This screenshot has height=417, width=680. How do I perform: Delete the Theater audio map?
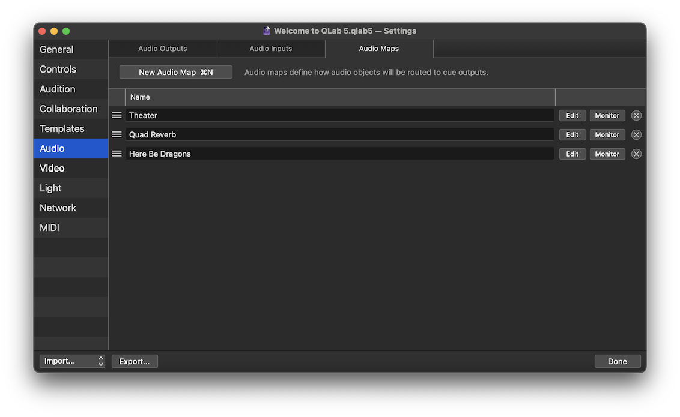[x=636, y=115]
